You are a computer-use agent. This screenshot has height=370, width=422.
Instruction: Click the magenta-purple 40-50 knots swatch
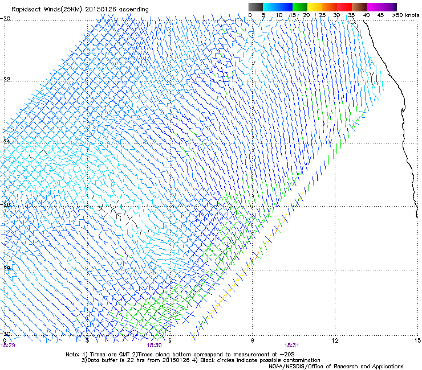tap(382, 7)
